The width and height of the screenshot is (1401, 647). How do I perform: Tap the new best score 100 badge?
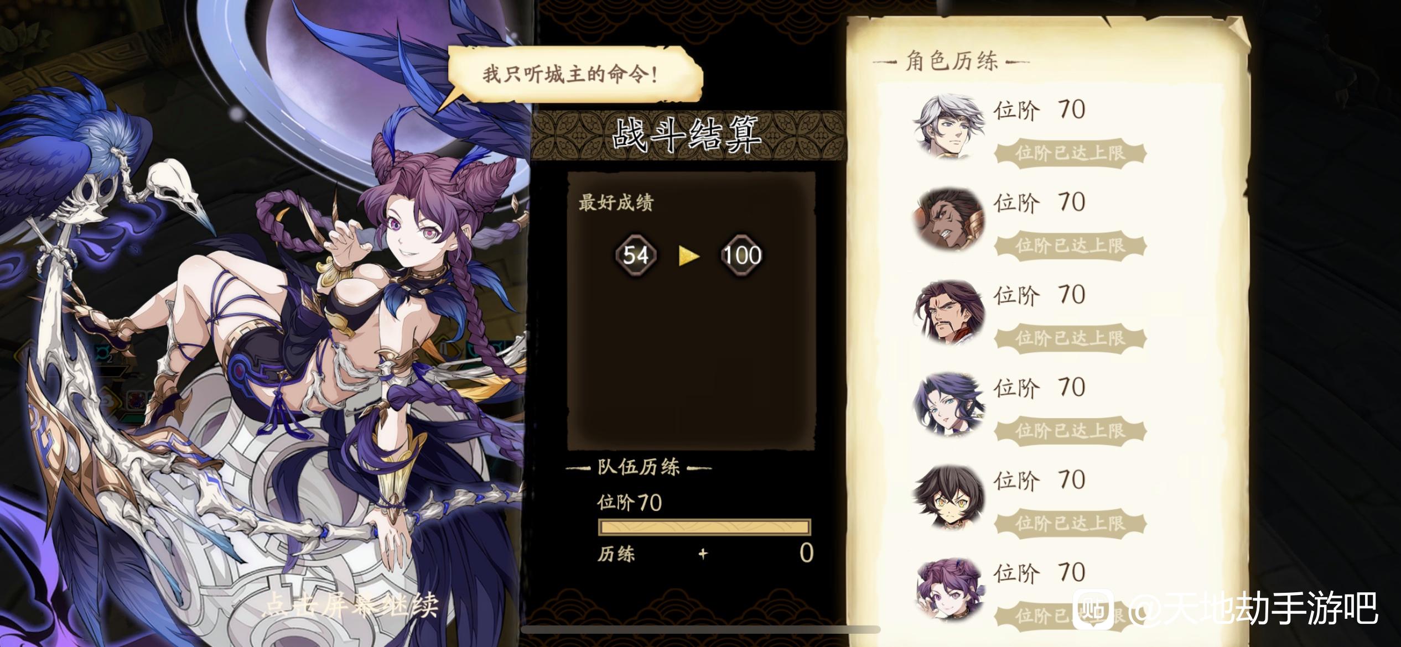[742, 255]
